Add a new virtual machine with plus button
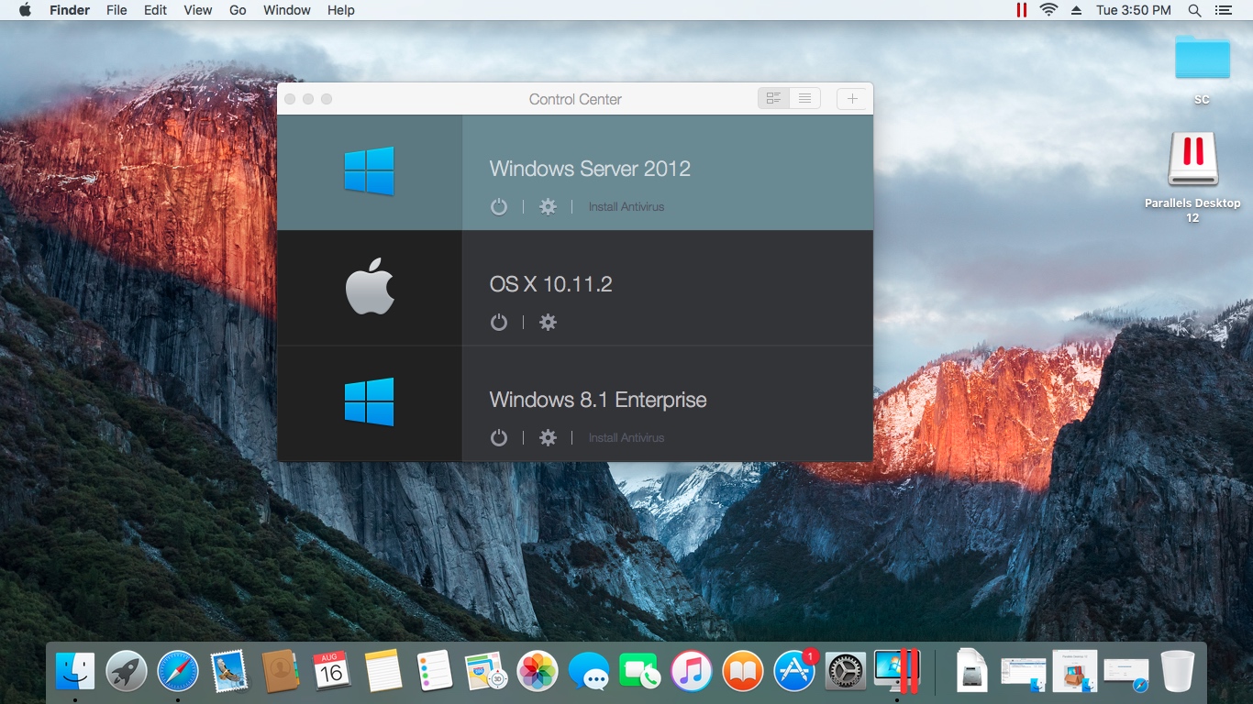 click(852, 99)
